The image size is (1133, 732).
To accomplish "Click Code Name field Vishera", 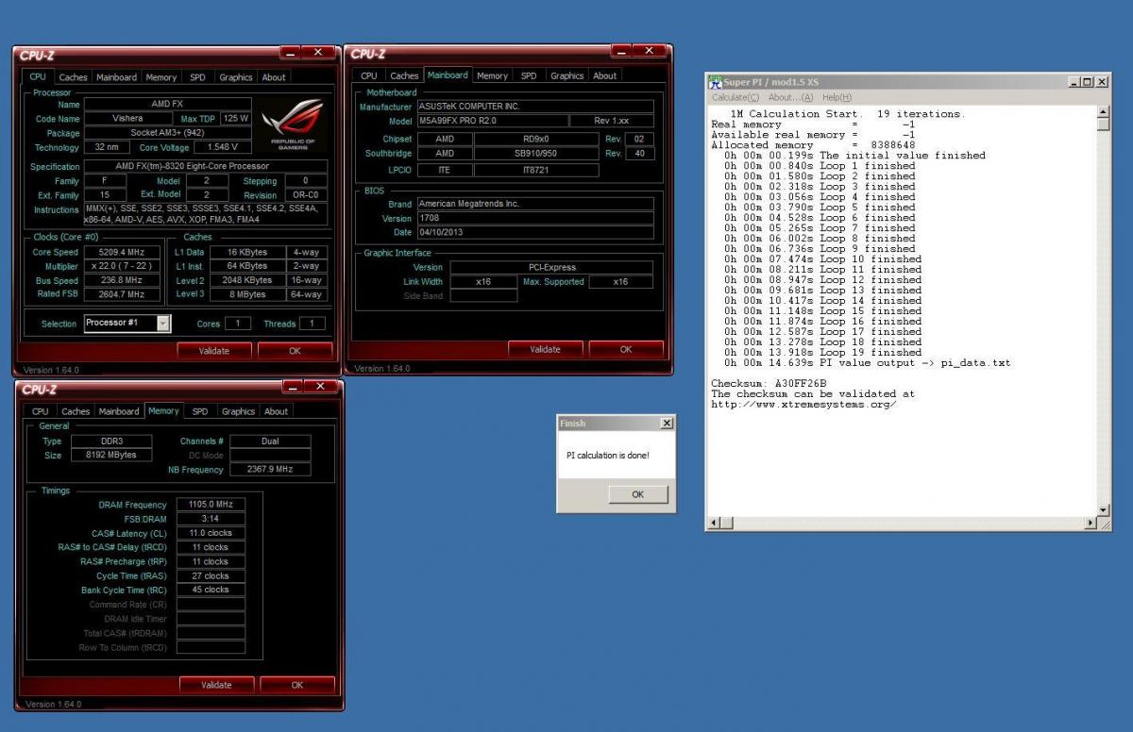I will 127,119.
